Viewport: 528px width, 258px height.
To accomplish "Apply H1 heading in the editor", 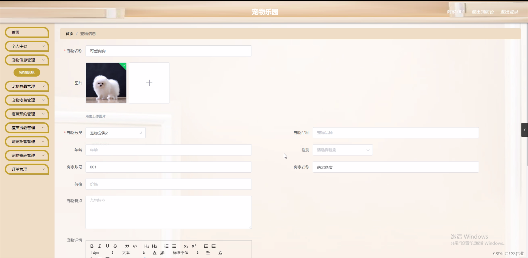I will (x=147, y=246).
